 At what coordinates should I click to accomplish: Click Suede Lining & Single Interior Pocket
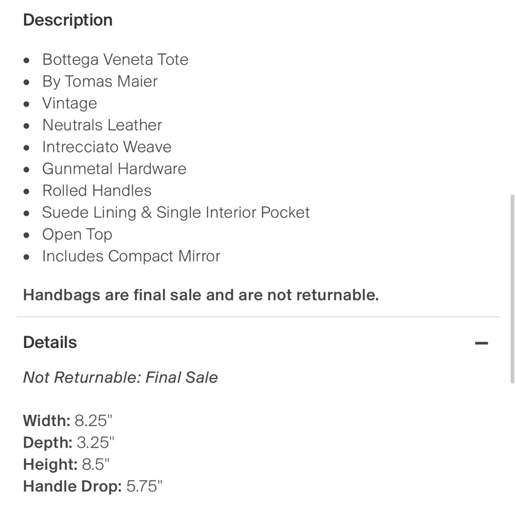(176, 213)
